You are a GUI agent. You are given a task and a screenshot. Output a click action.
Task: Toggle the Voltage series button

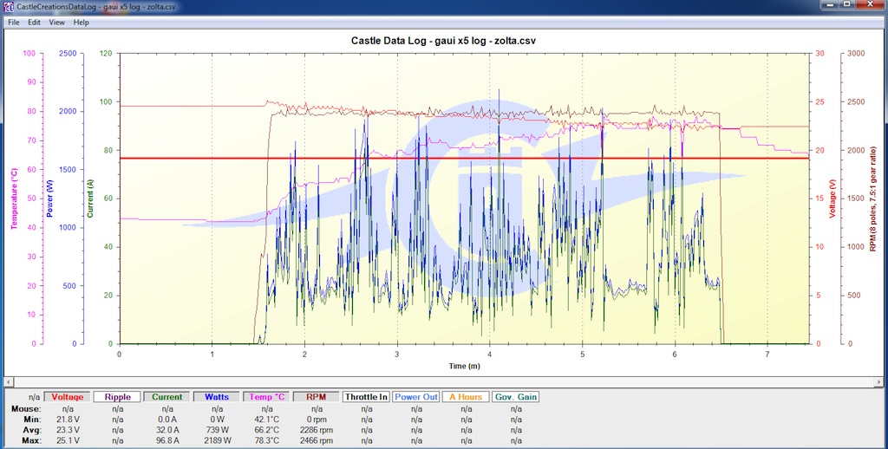pyautogui.click(x=67, y=397)
